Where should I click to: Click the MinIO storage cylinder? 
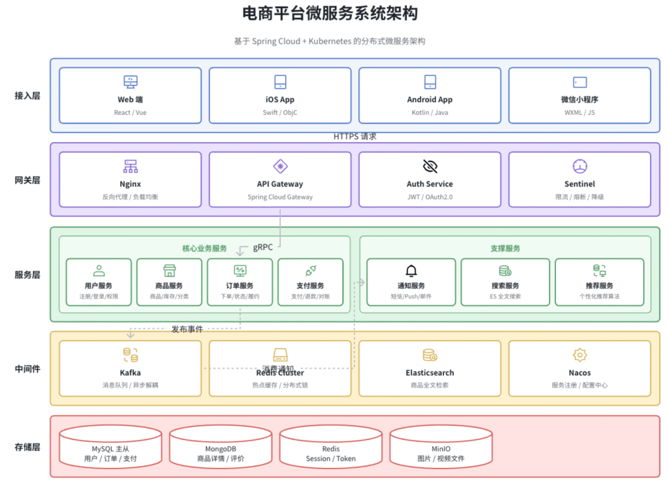pyautogui.click(x=441, y=447)
